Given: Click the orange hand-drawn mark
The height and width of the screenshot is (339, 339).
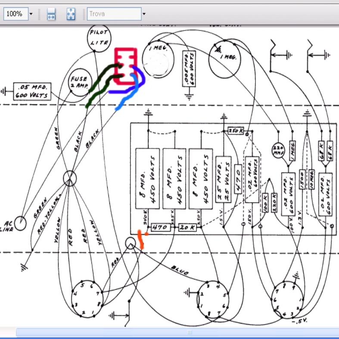Looking at the screenshot, I should tap(141, 239).
